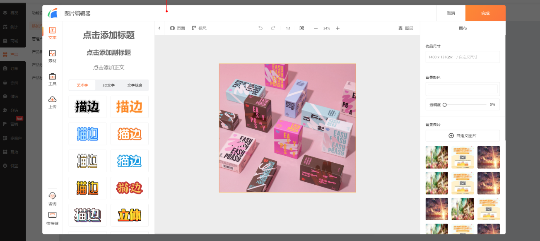
Task: Select the 画布 canvas tab
Action: pos(463,28)
